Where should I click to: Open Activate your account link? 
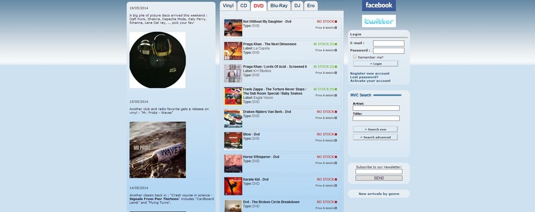click(370, 81)
